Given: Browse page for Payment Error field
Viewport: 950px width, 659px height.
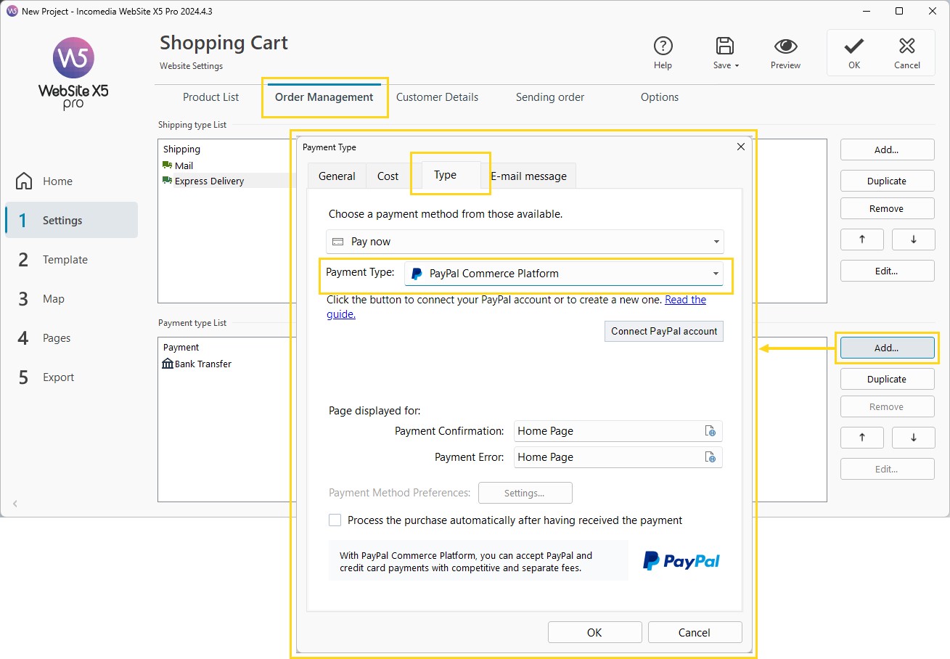Looking at the screenshot, I should pos(711,457).
